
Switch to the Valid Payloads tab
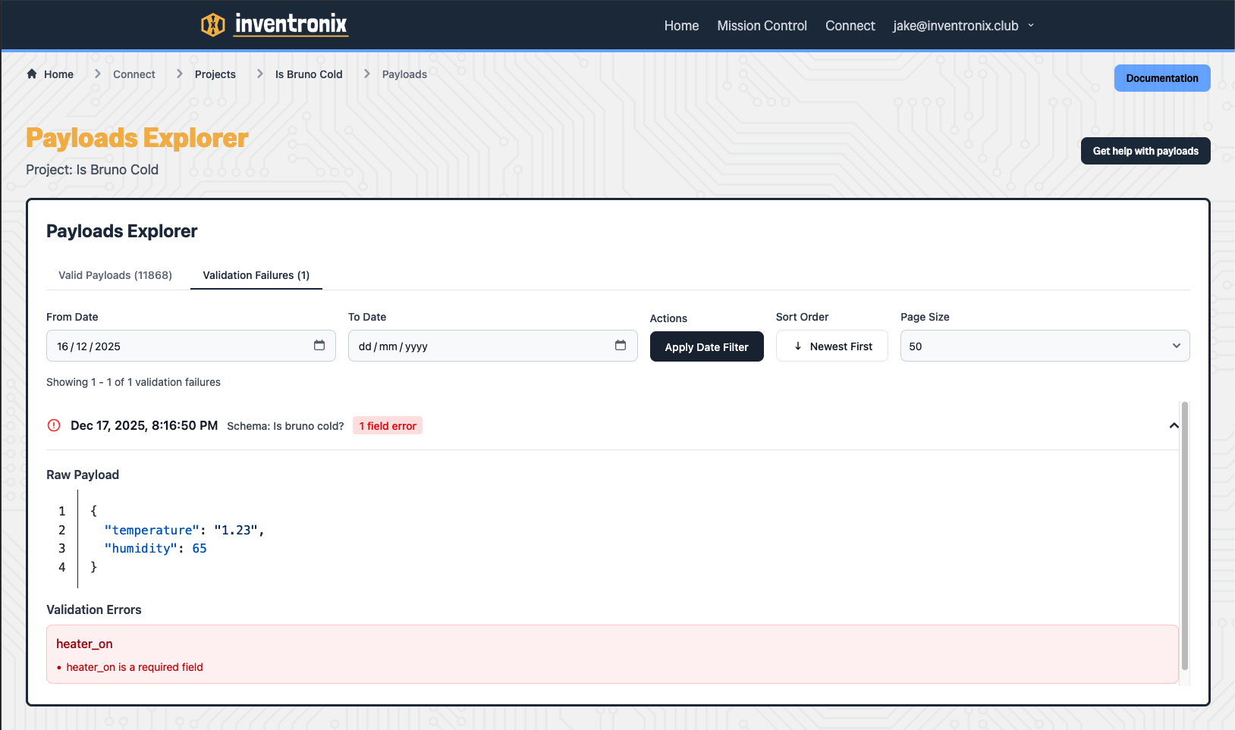(x=115, y=275)
